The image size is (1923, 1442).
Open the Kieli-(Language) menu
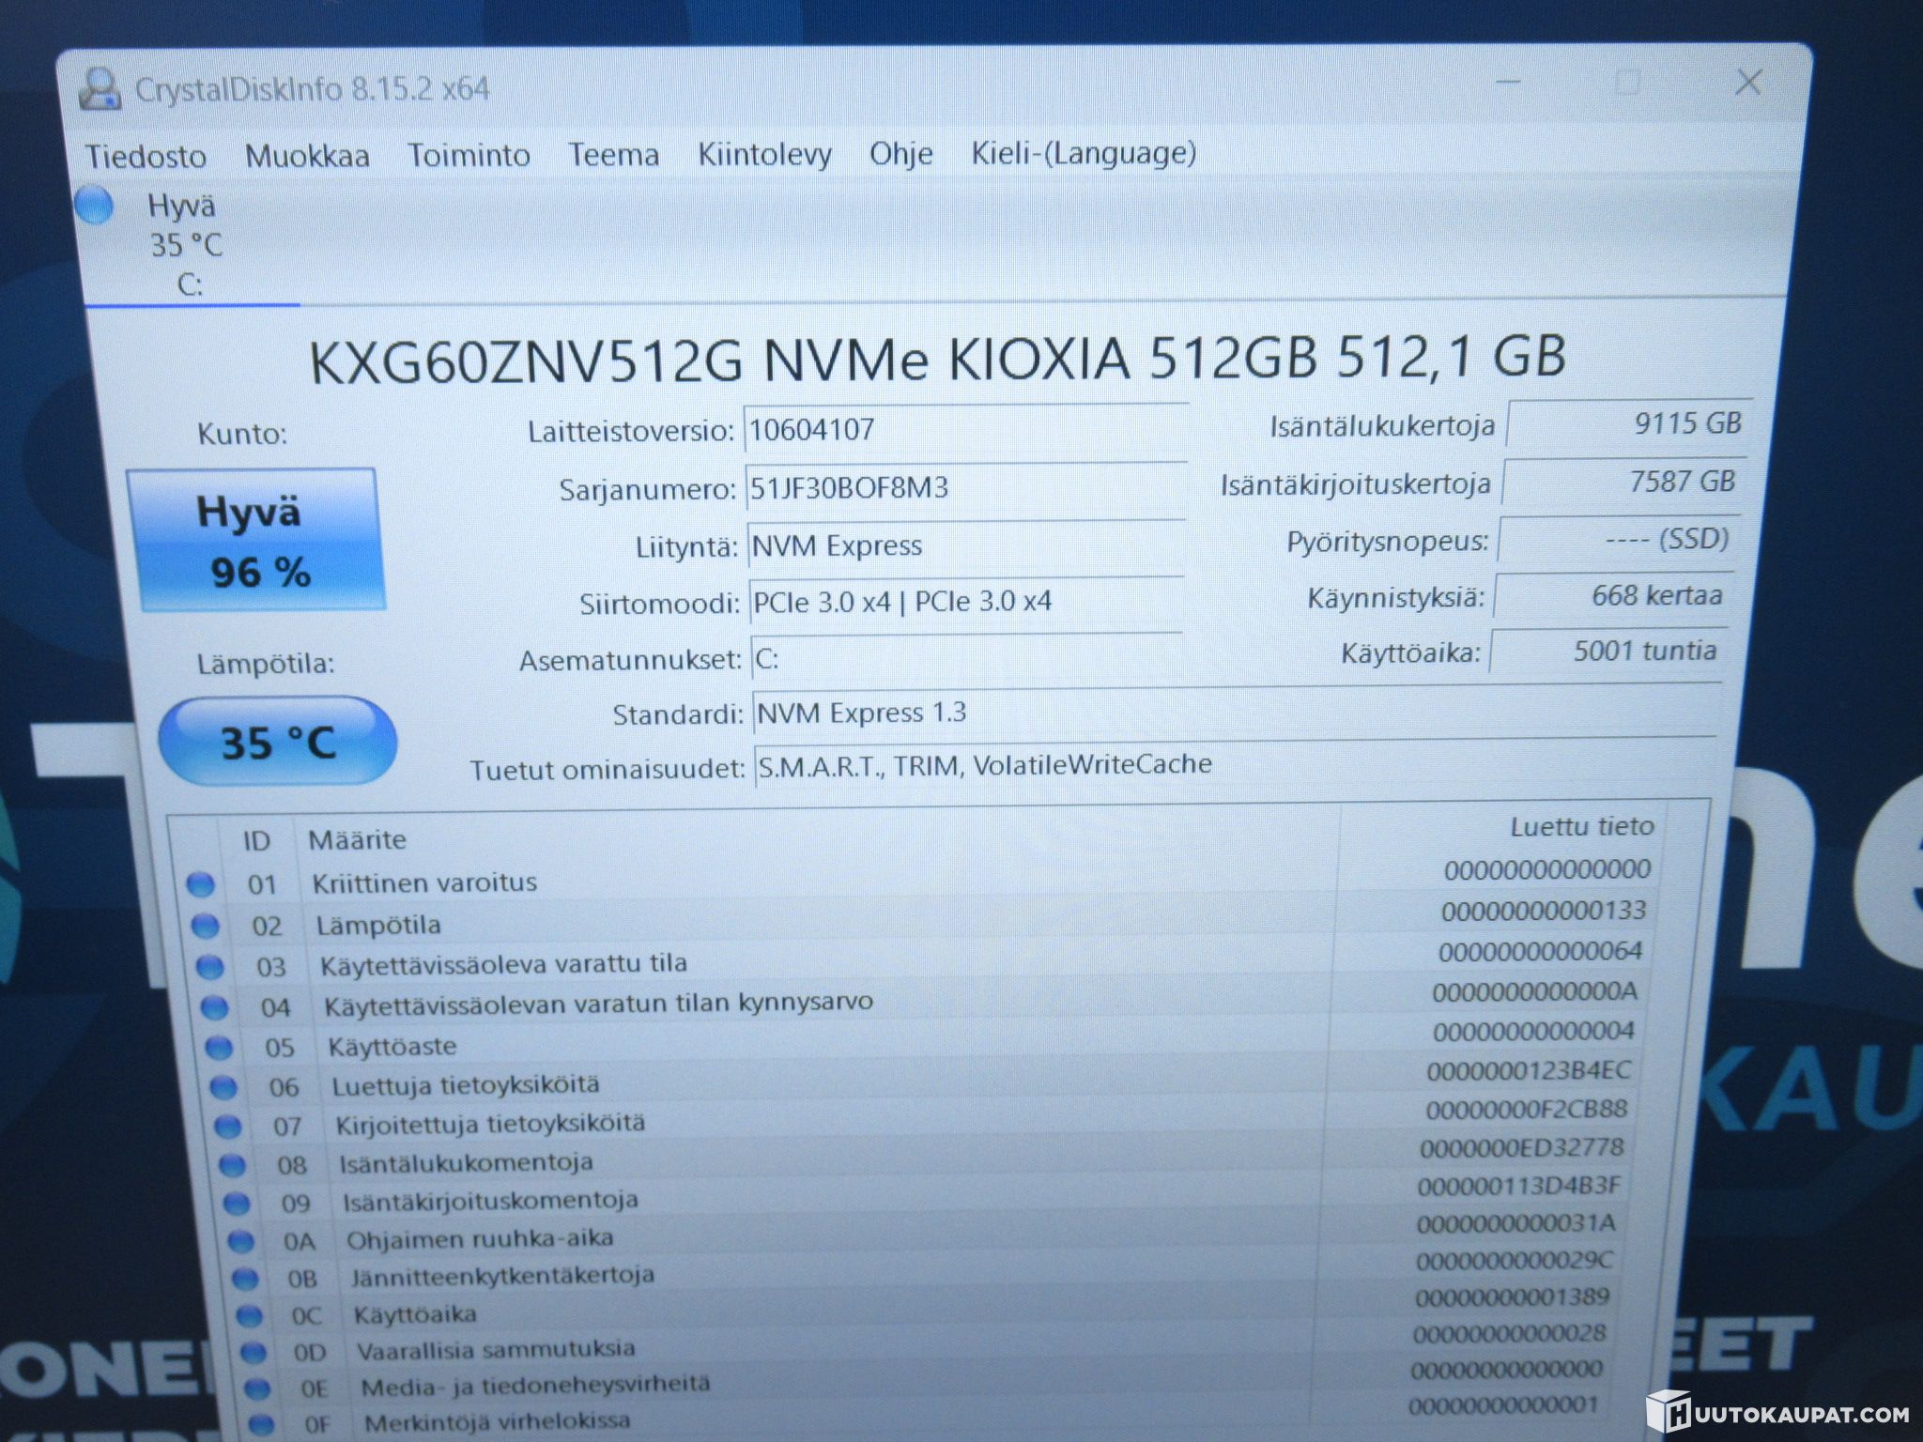(1084, 152)
